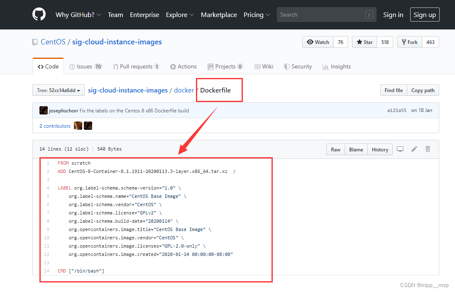
Task: Open the Security tab
Action: (x=298, y=66)
